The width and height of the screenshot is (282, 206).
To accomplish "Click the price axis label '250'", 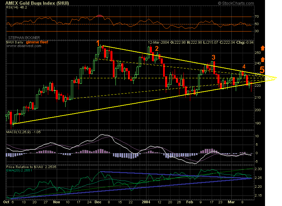I will 258,53.
